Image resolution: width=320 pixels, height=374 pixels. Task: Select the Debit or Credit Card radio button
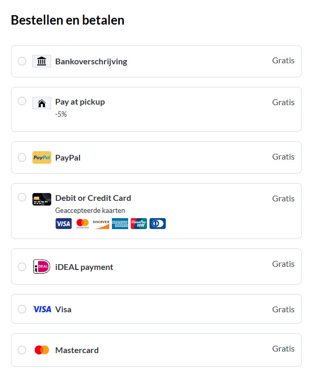pos(22,197)
